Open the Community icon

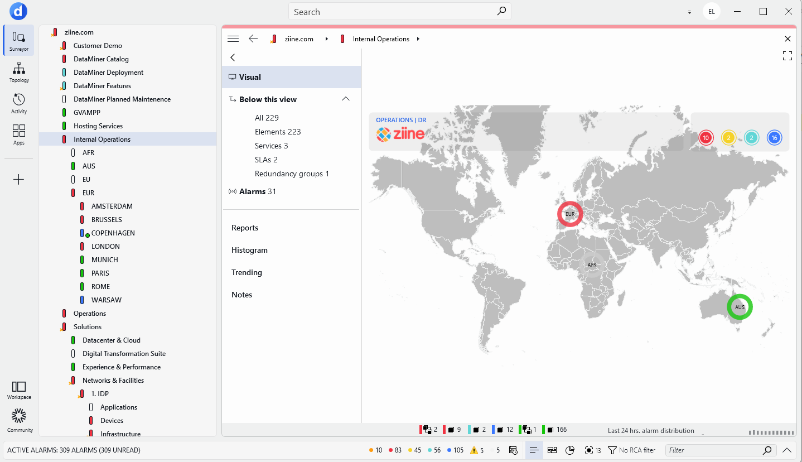[20, 420]
